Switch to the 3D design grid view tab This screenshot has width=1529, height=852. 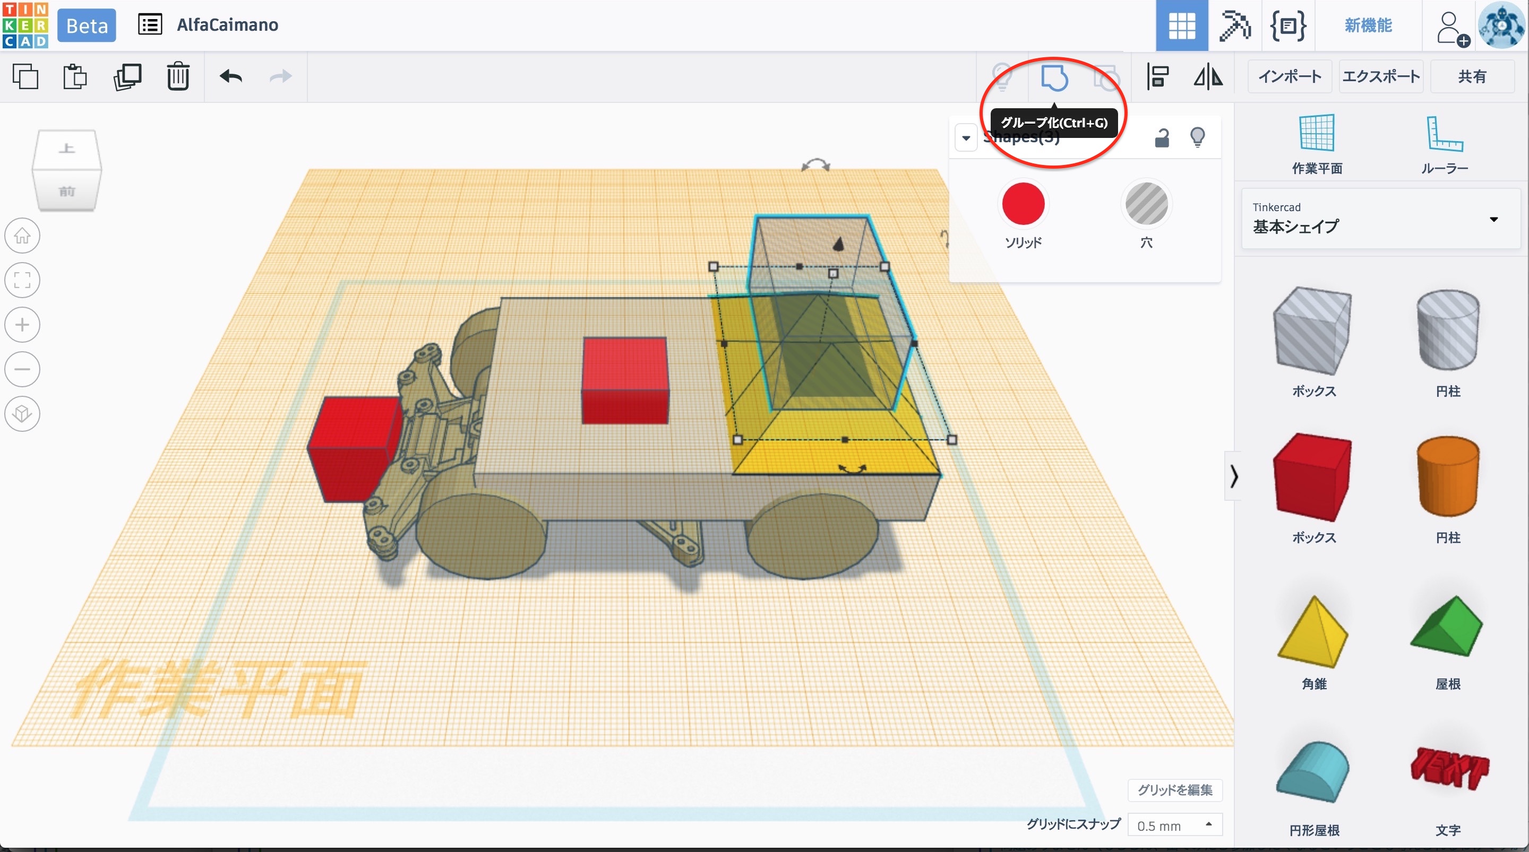[1181, 25]
